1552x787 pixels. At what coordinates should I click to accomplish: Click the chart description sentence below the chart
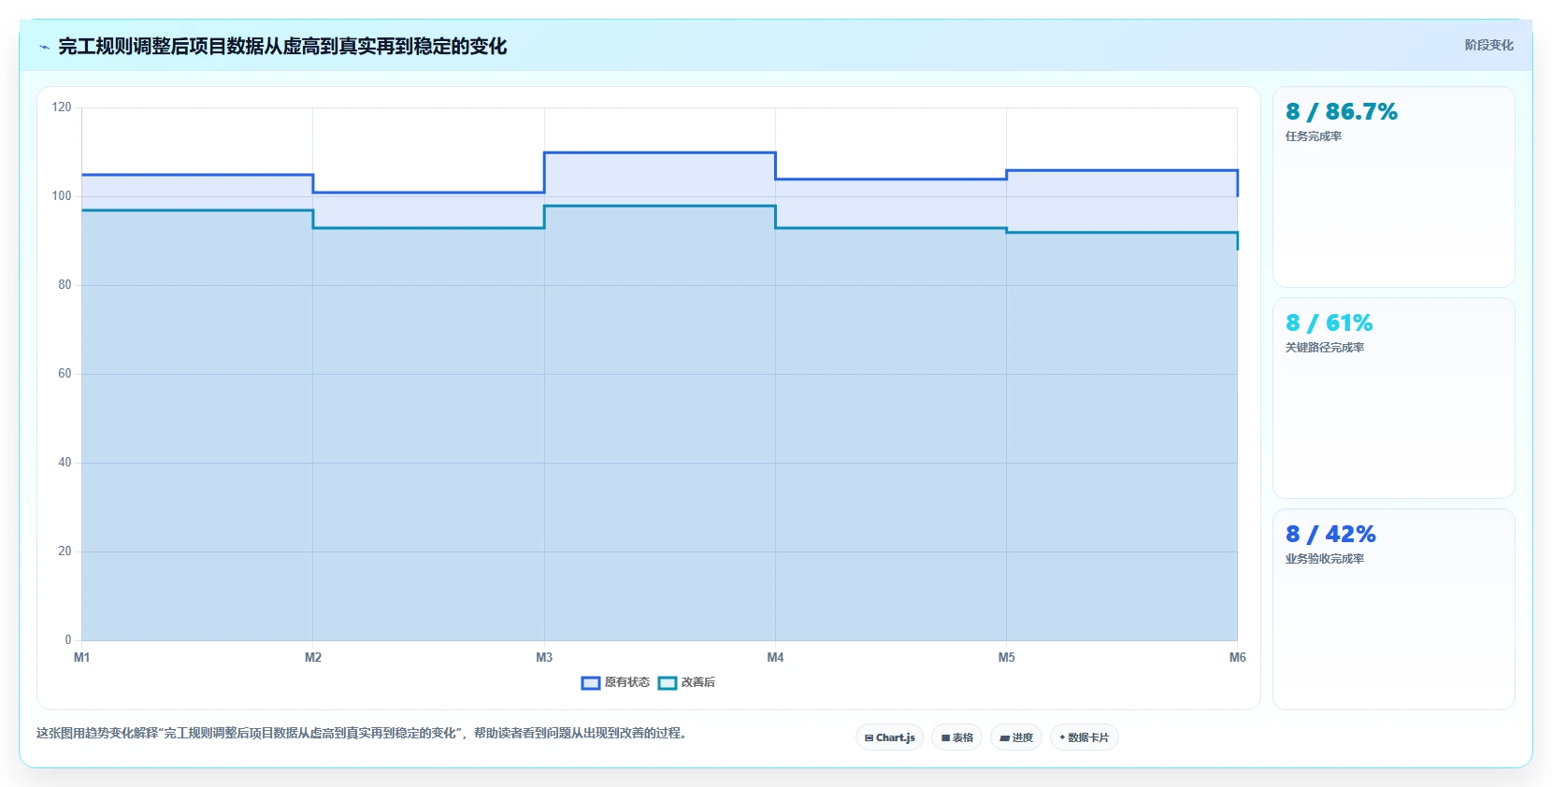pyautogui.click(x=363, y=734)
